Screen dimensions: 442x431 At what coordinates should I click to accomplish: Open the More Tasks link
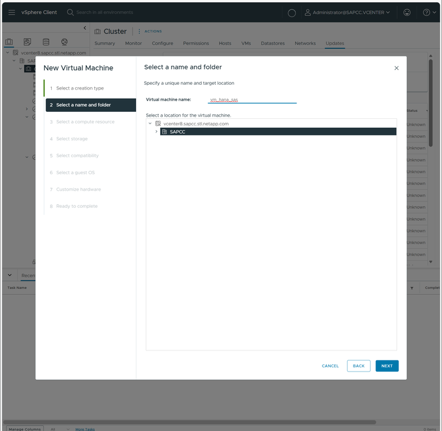pyautogui.click(x=85, y=429)
